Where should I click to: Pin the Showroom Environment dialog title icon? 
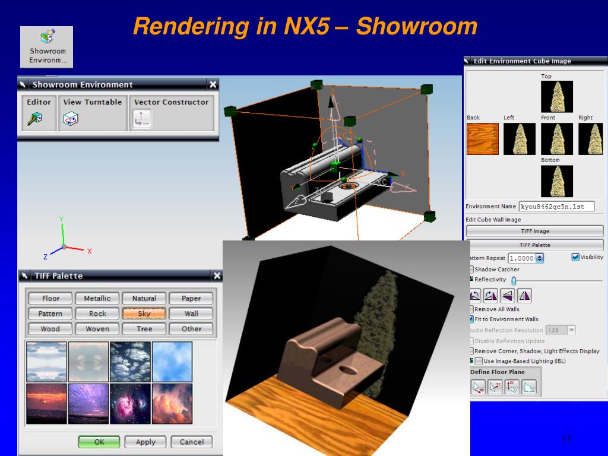(x=23, y=84)
